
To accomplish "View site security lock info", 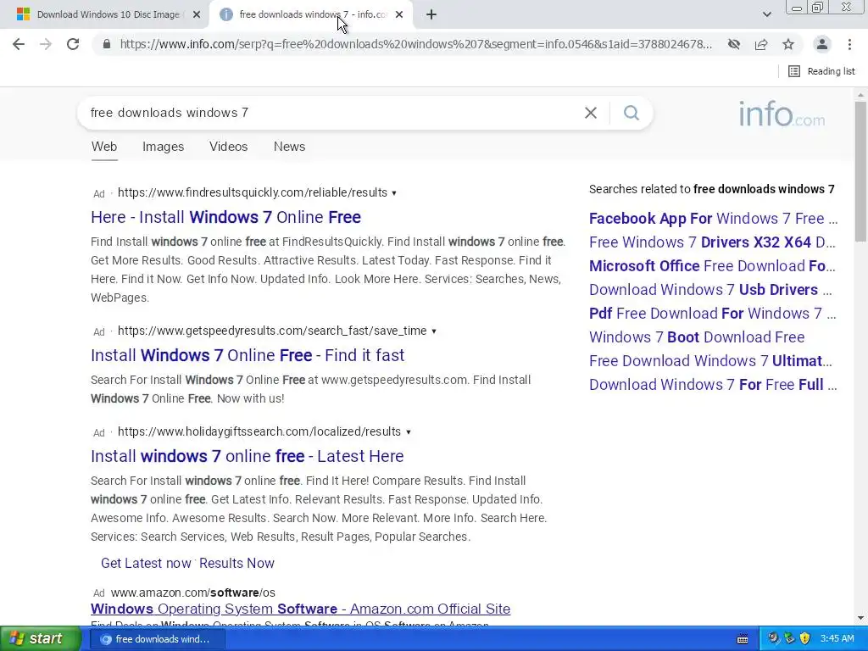I will coord(107,44).
